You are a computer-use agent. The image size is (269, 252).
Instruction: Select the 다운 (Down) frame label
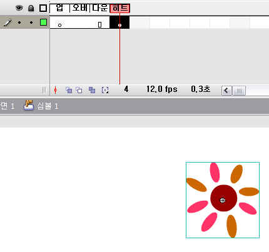point(100,8)
